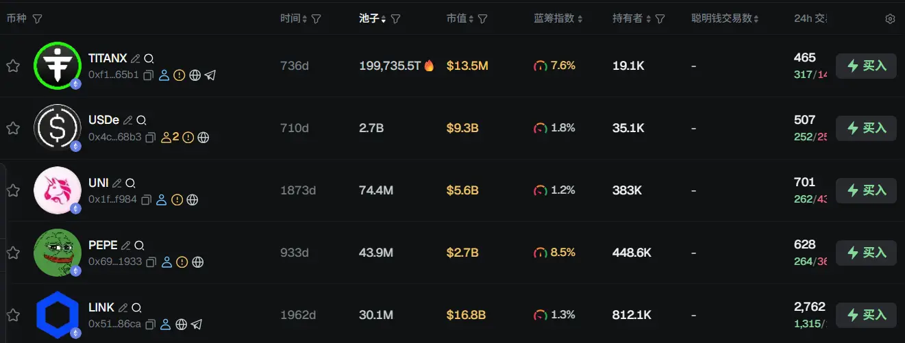Image resolution: width=905 pixels, height=343 pixels.
Task: Open the TITANX Telegram link
Action: pos(210,75)
